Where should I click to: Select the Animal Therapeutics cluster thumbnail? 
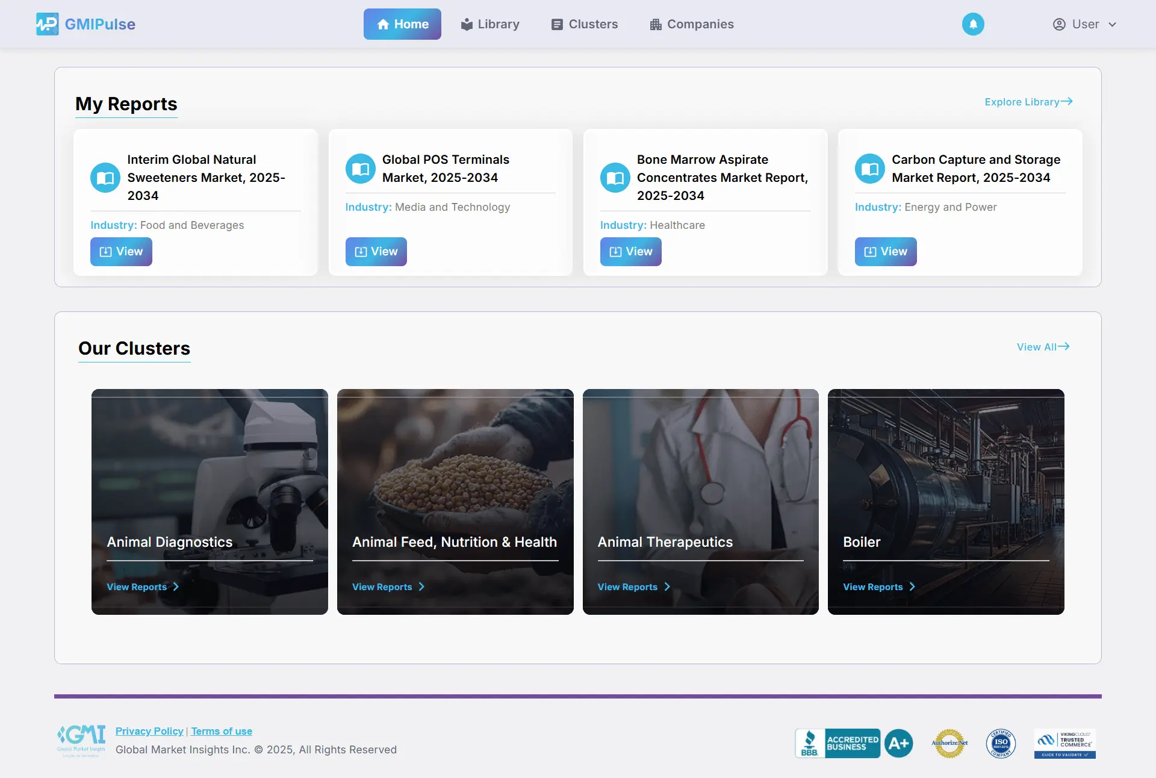click(700, 470)
